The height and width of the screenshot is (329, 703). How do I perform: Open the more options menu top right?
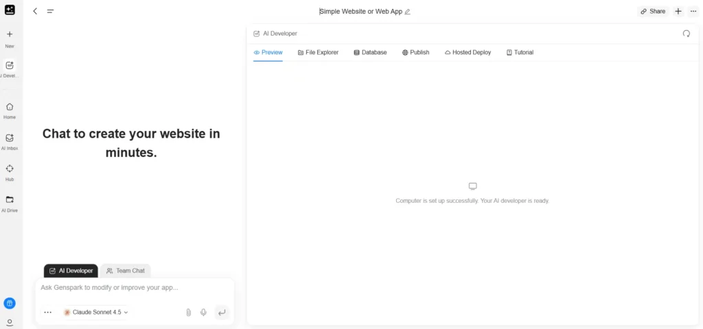click(x=693, y=11)
